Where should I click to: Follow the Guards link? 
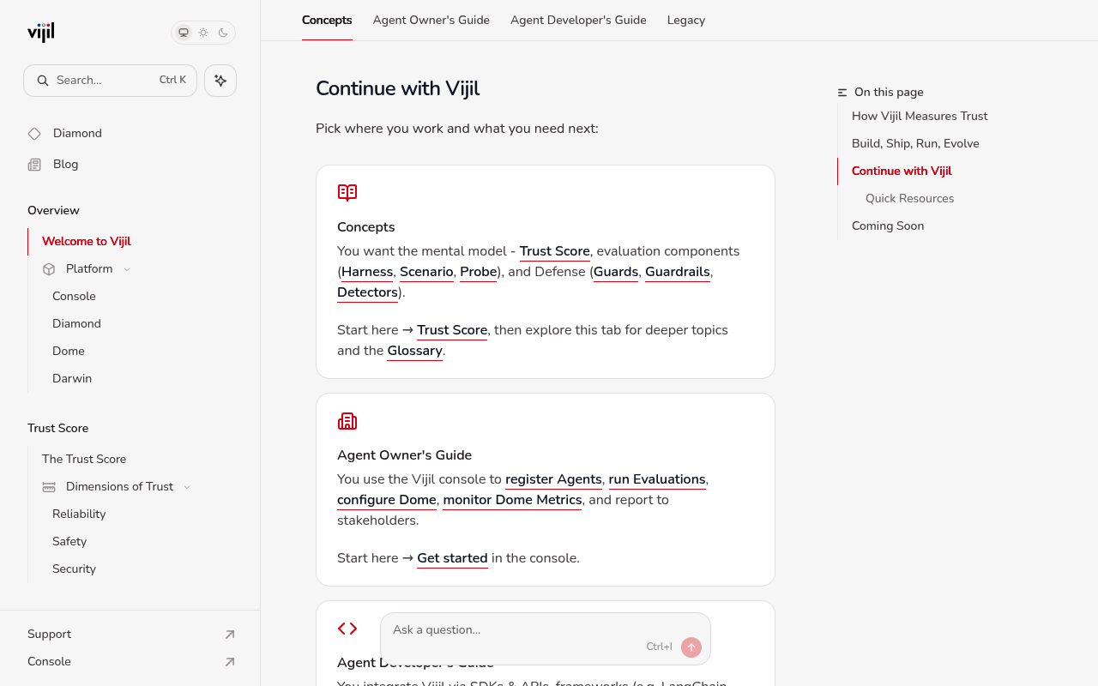tap(616, 272)
